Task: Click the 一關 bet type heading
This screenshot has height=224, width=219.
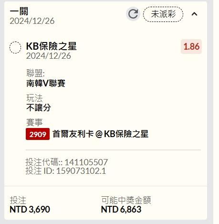Action: 19,11
